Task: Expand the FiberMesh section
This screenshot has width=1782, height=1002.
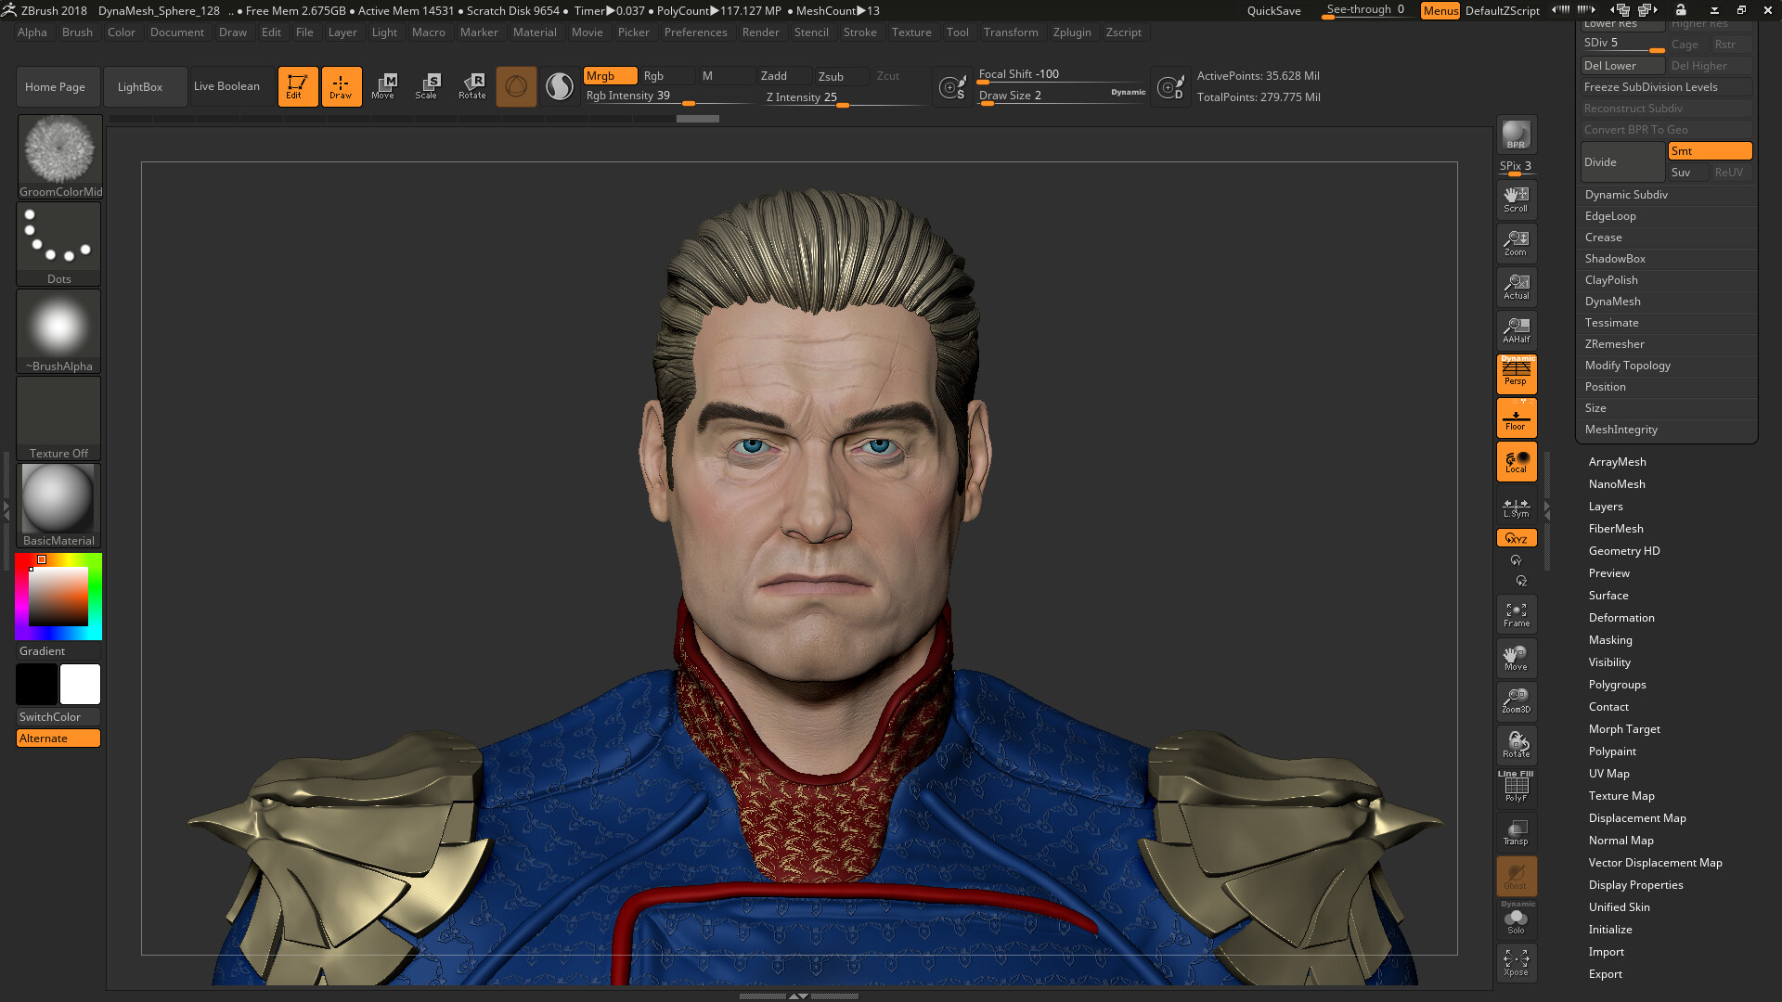Action: coord(1616,528)
